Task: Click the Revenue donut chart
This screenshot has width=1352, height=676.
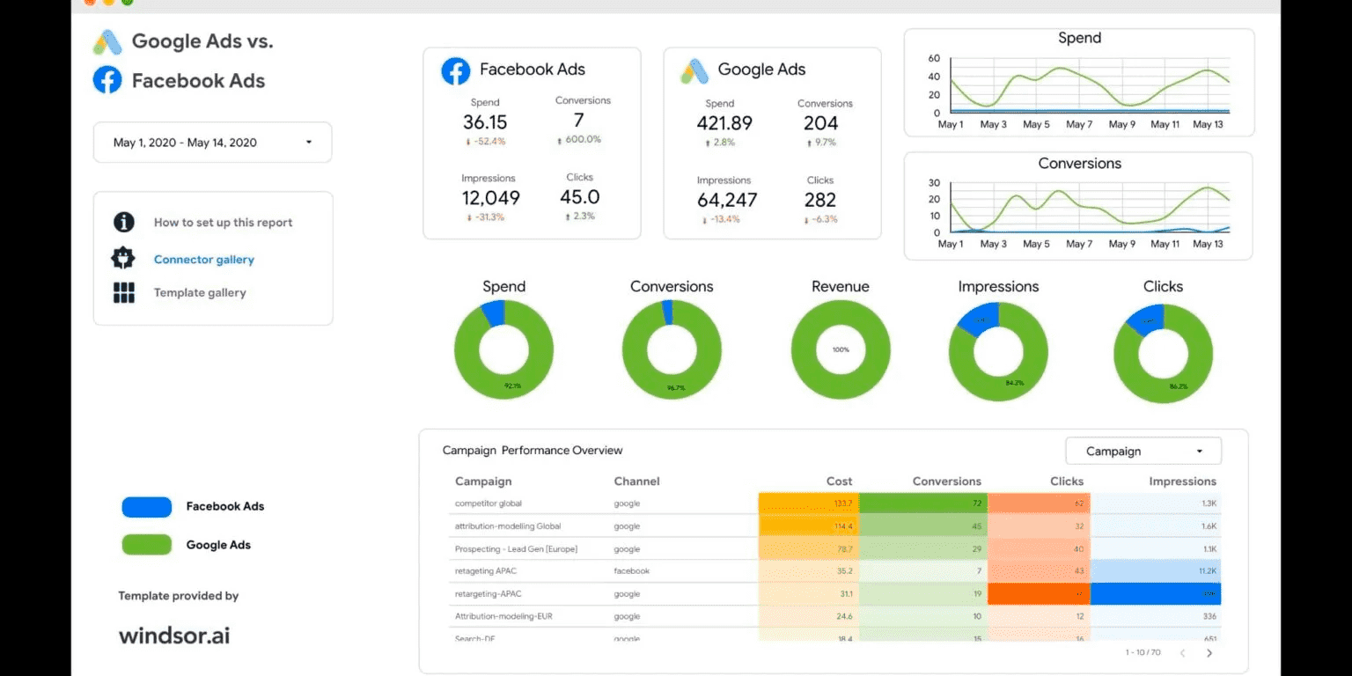Action: [x=841, y=349]
